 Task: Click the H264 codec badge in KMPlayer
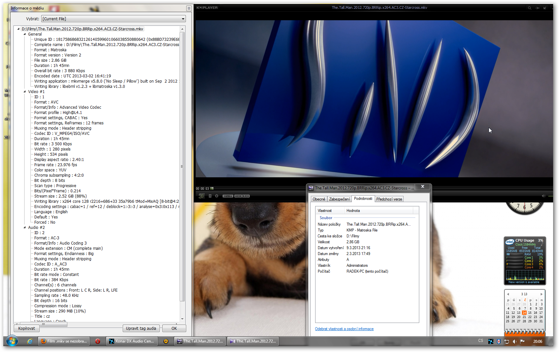(x=228, y=196)
